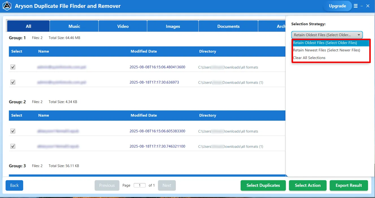
Task: Click the Upgrade button
Action: click(337, 6)
